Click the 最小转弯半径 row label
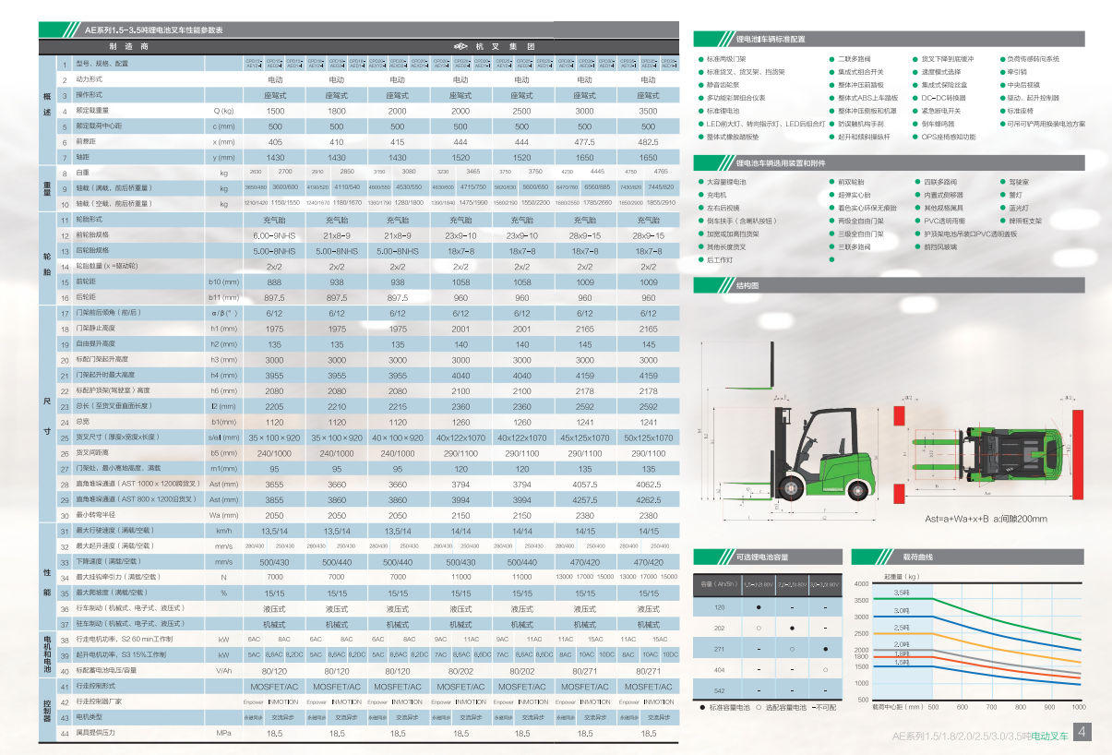Viewport: 1112px width, 755px height. (97, 515)
